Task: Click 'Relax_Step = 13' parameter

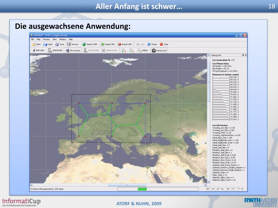Action: pos(219,175)
